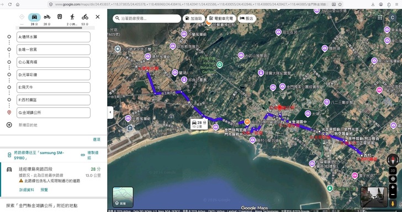The width and height of the screenshot is (402, 212).
Task: Select the transit travel mode icon
Action: 60,17
